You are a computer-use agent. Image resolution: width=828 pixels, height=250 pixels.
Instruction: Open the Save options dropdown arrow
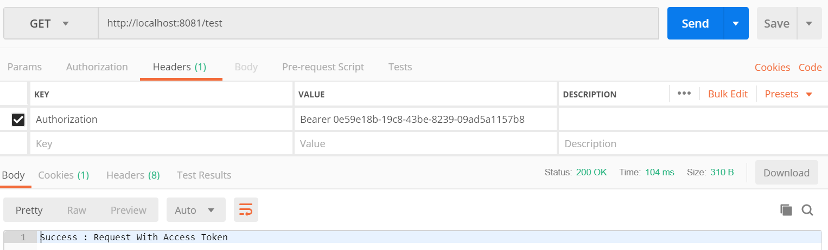tap(810, 23)
